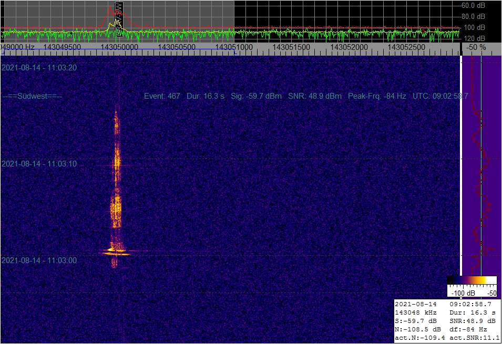Click the df:-84 Hz info box value

468,329
